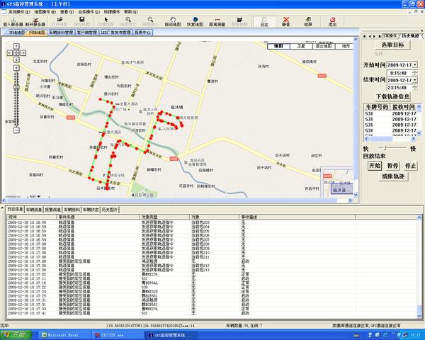Switch map view to 卫星 satellite
Image resolution: width=425 pixels, height=340 pixels.
click(300, 45)
